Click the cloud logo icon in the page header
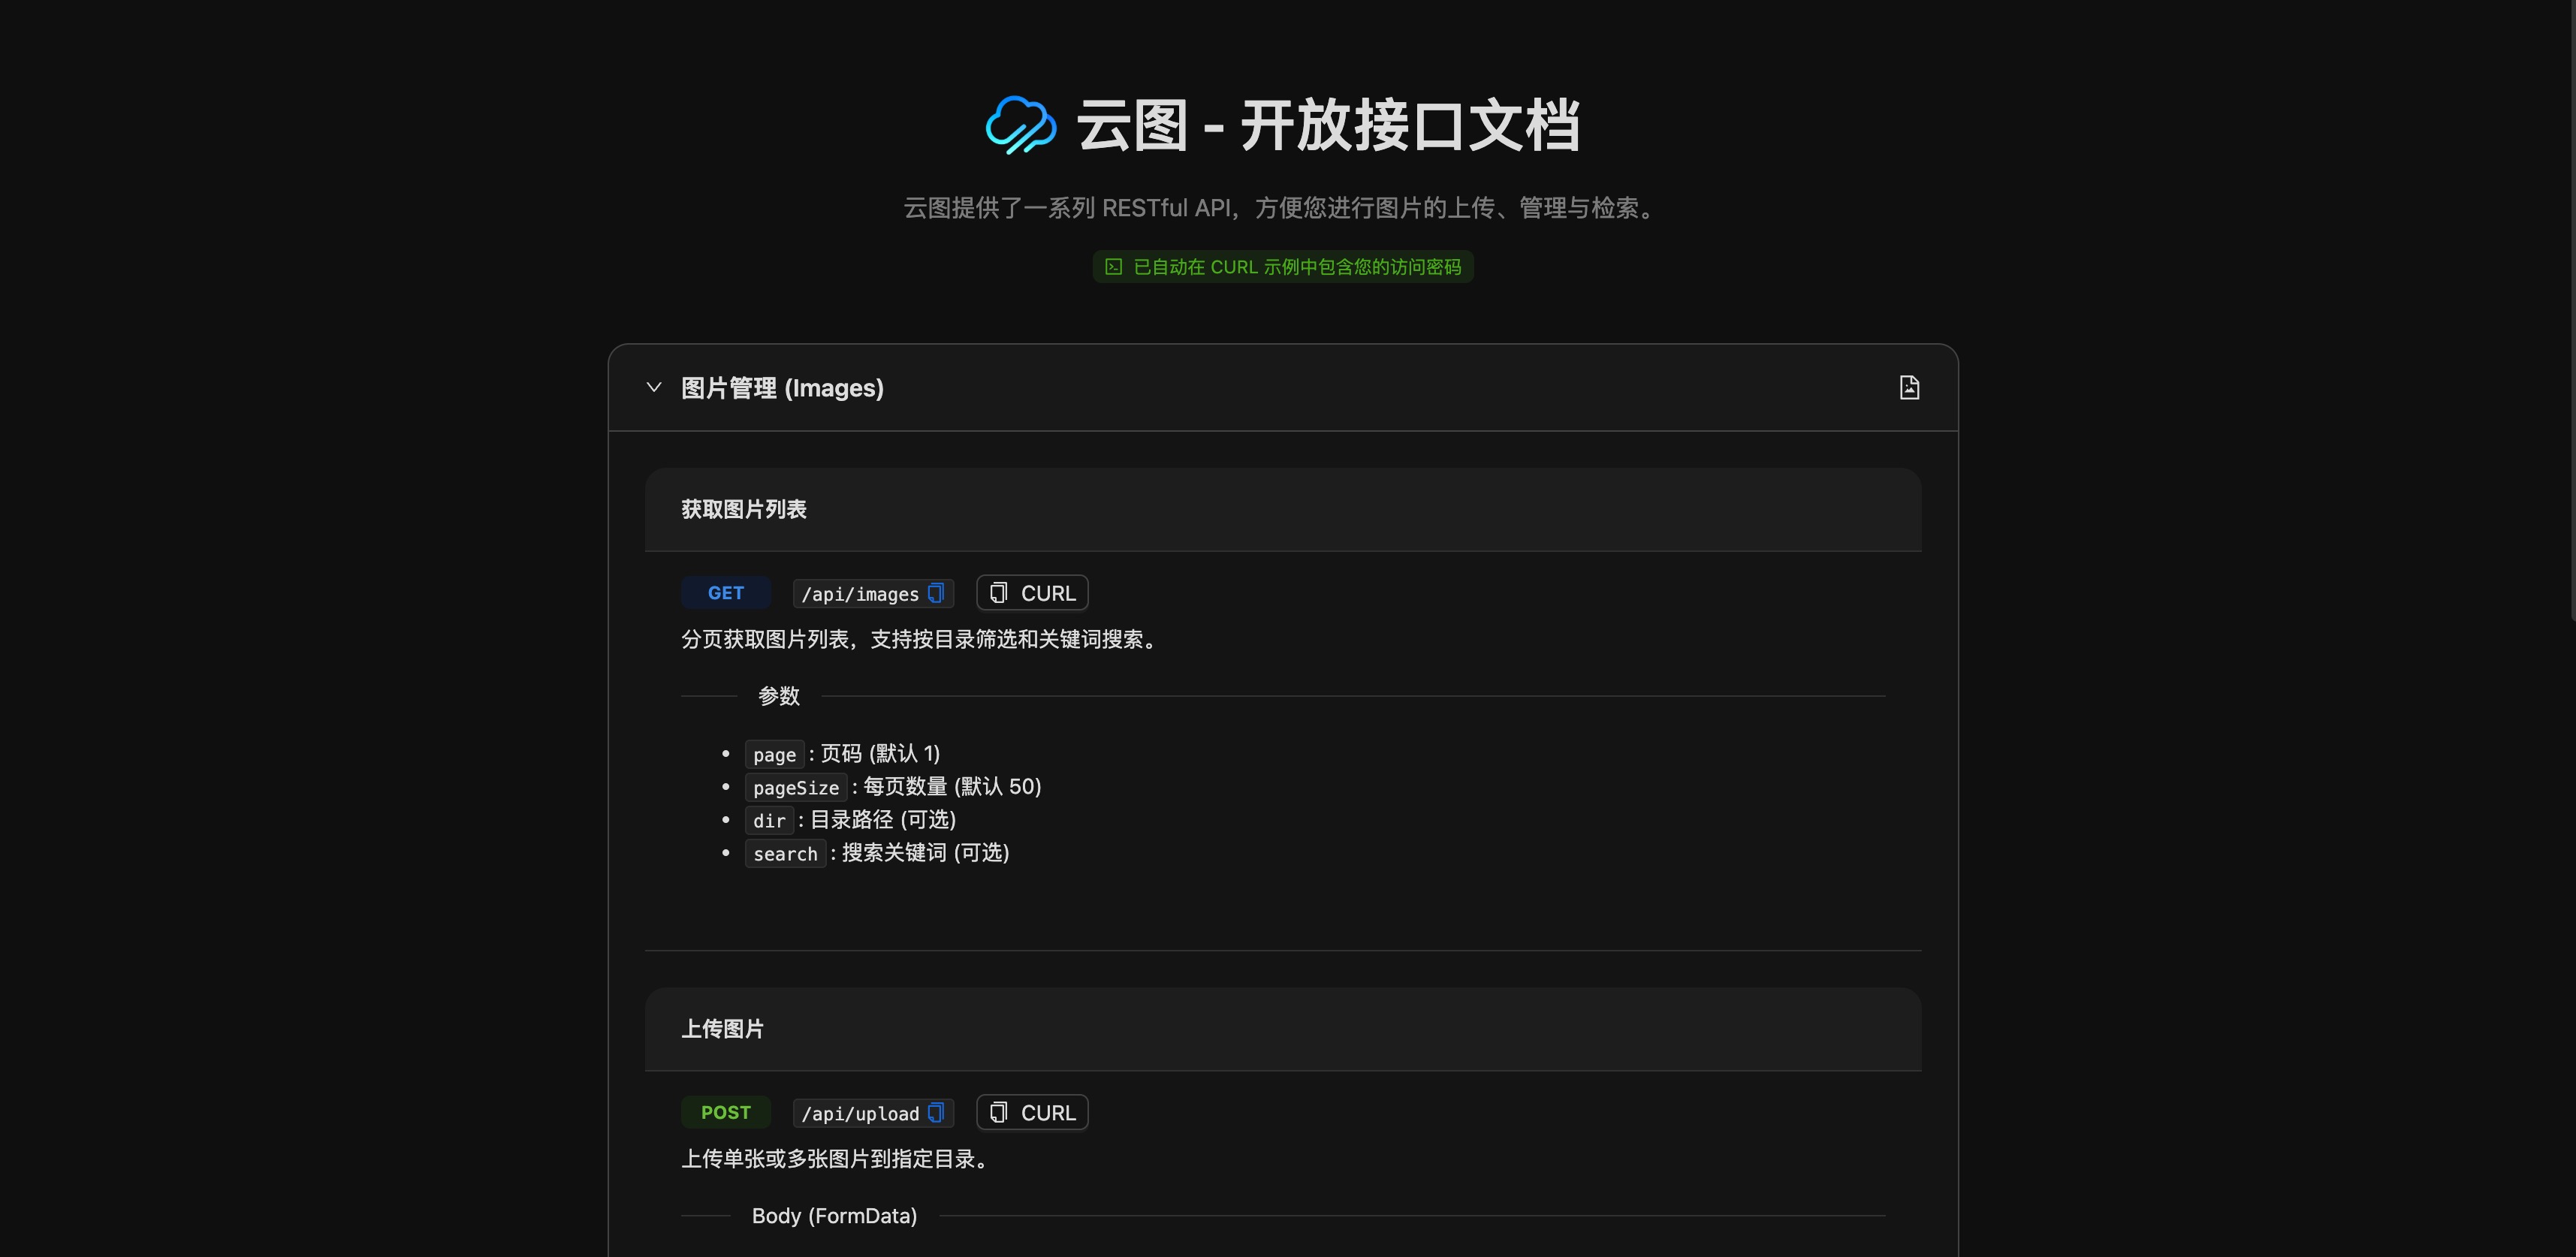The image size is (2576, 1257). click(x=1020, y=124)
